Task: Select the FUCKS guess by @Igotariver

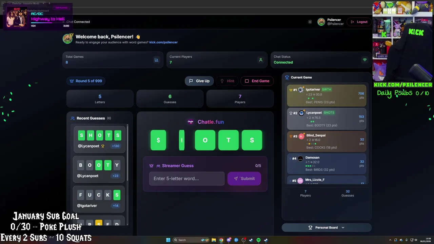Action: click(x=99, y=199)
